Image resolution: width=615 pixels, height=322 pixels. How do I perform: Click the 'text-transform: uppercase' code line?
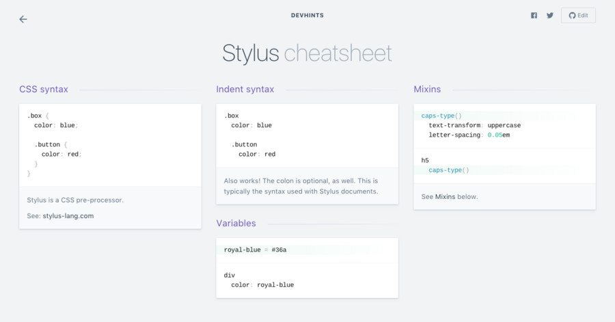pos(475,125)
